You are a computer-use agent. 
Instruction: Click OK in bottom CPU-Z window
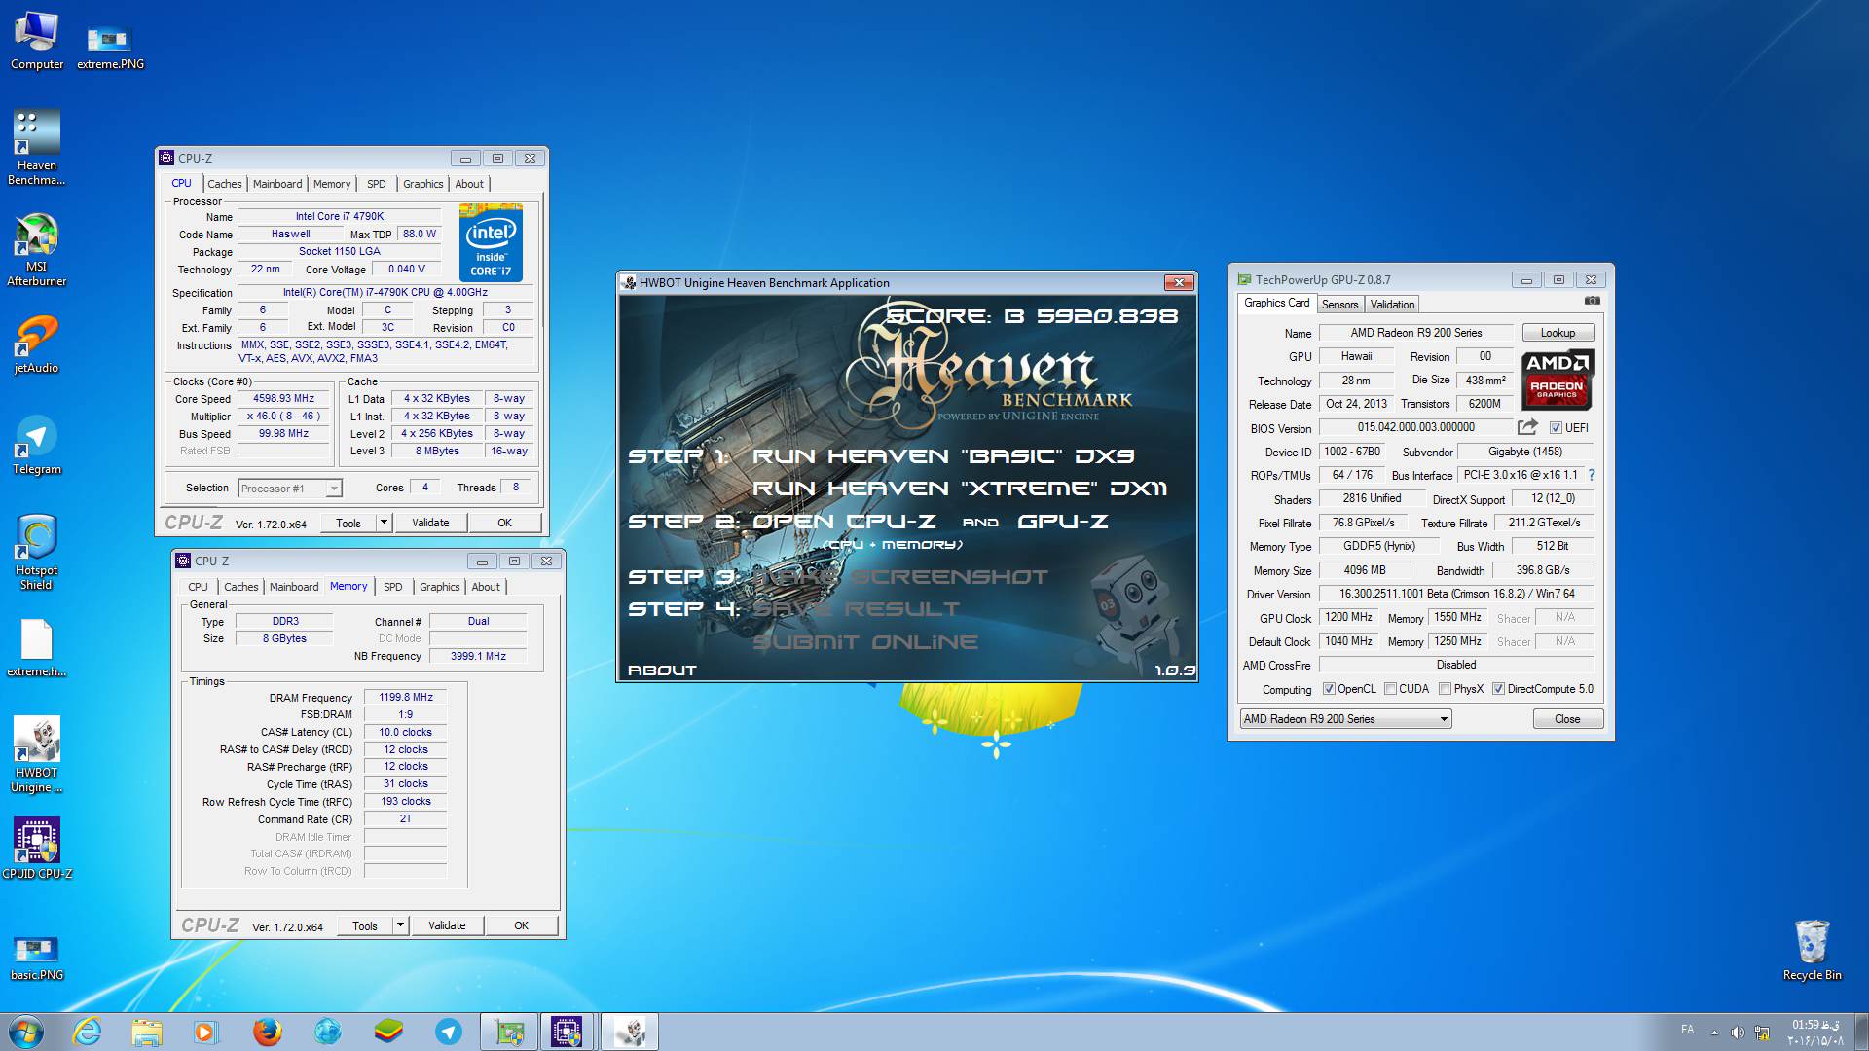[521, 925]
